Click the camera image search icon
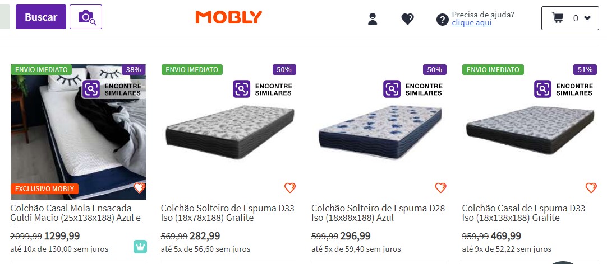The height and width of the screenshot is (264, 607). pos(86,17)
